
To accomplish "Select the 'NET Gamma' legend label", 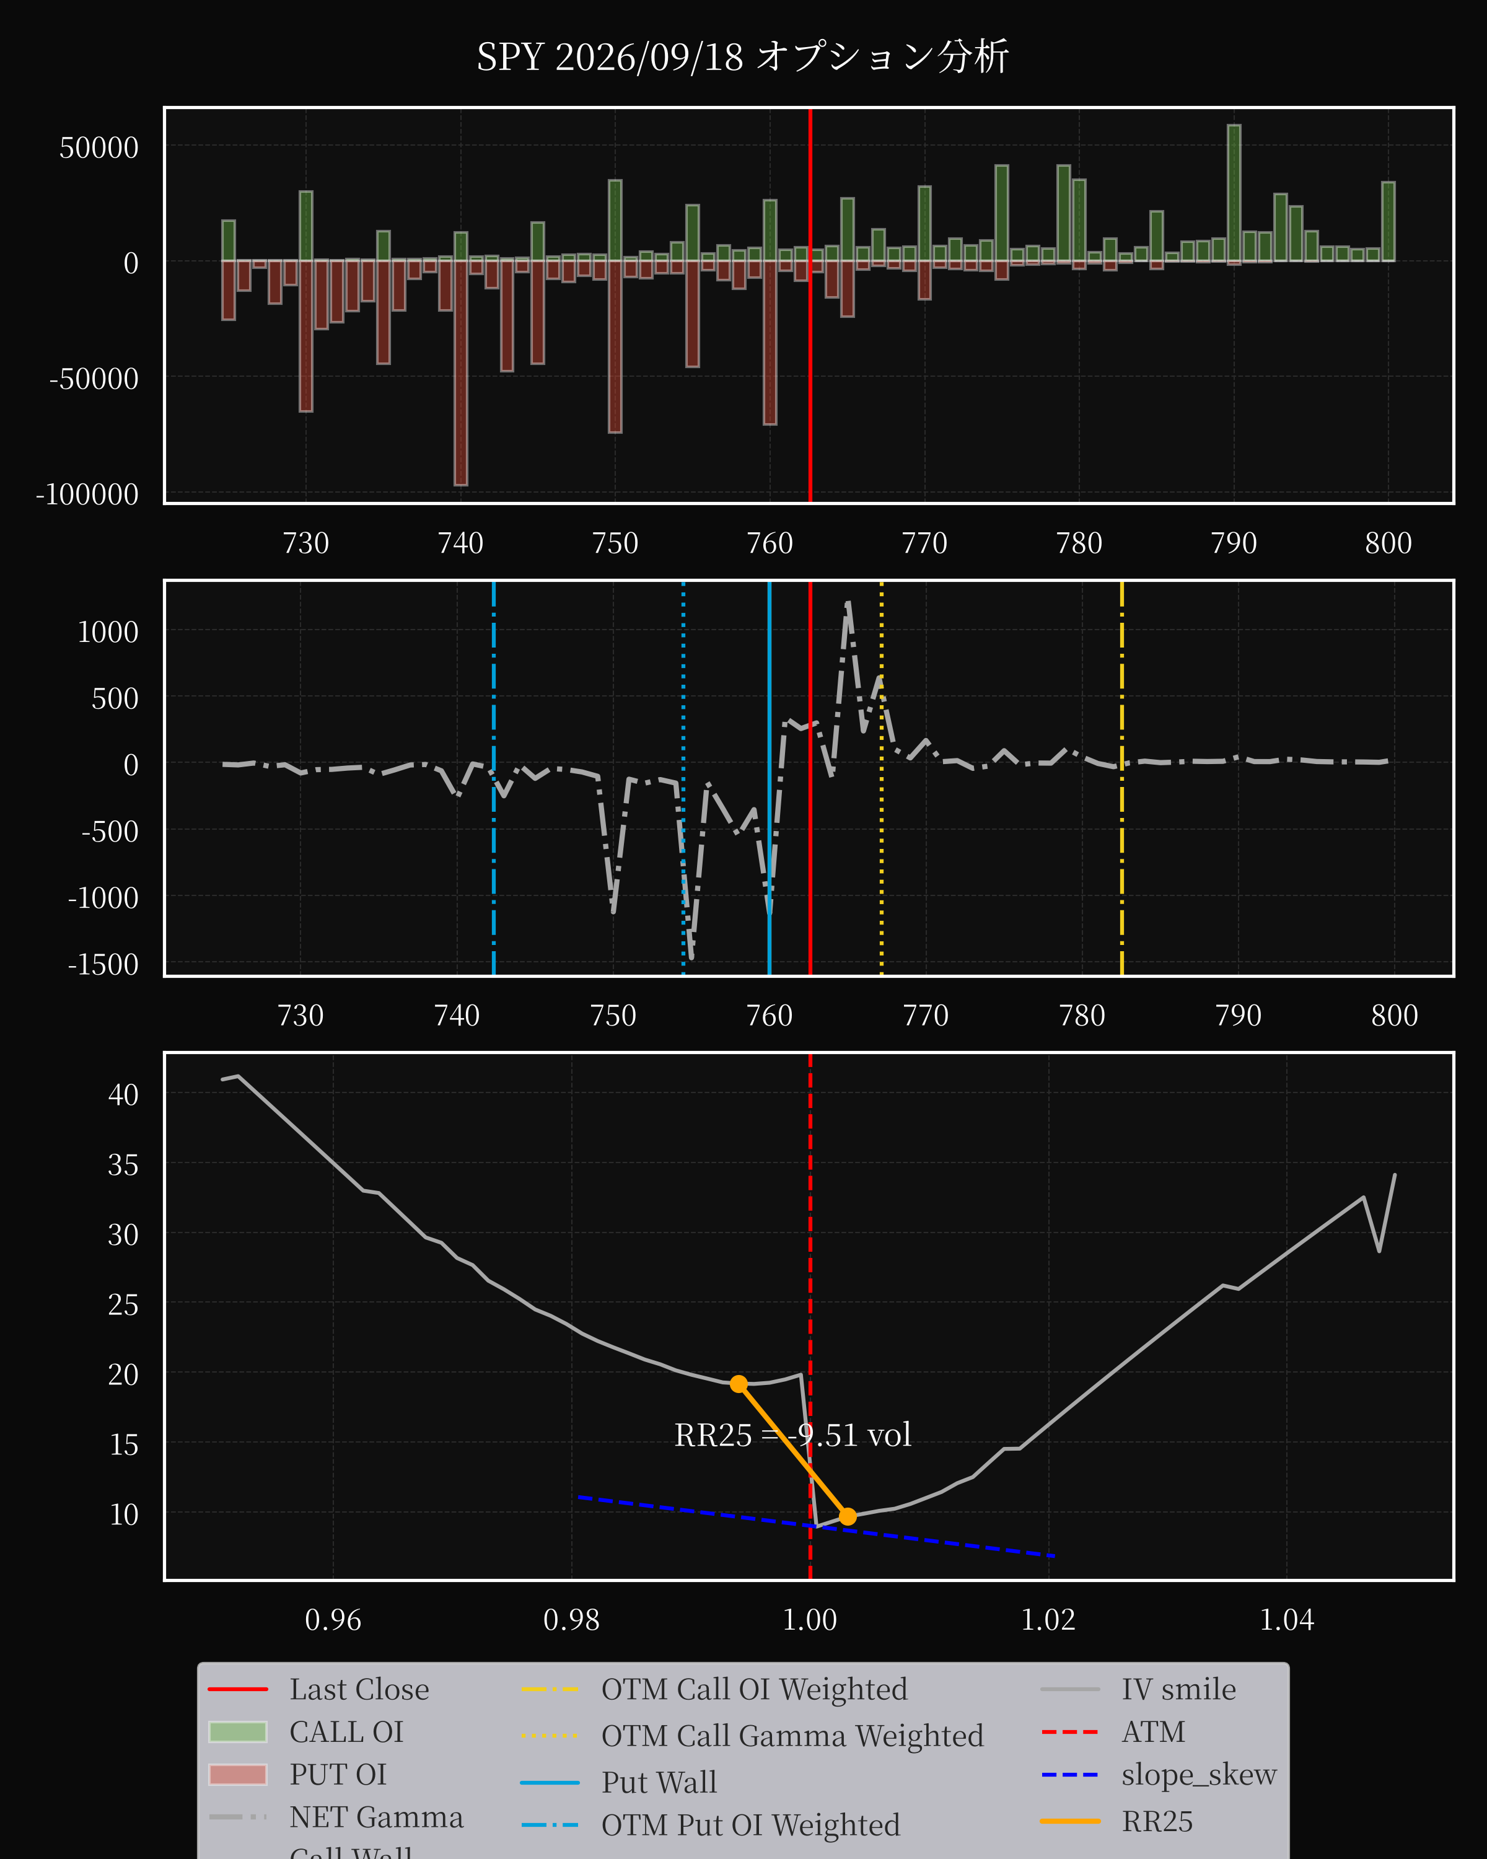I will 376,1817.
